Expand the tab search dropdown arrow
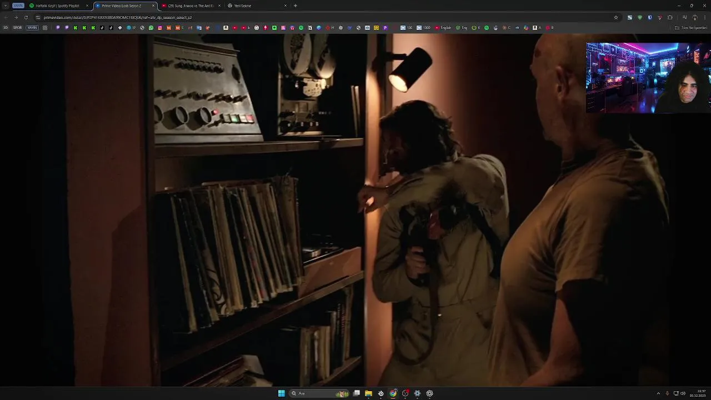The height and width of the screenshot is (400, 711). tap(6, 6)
